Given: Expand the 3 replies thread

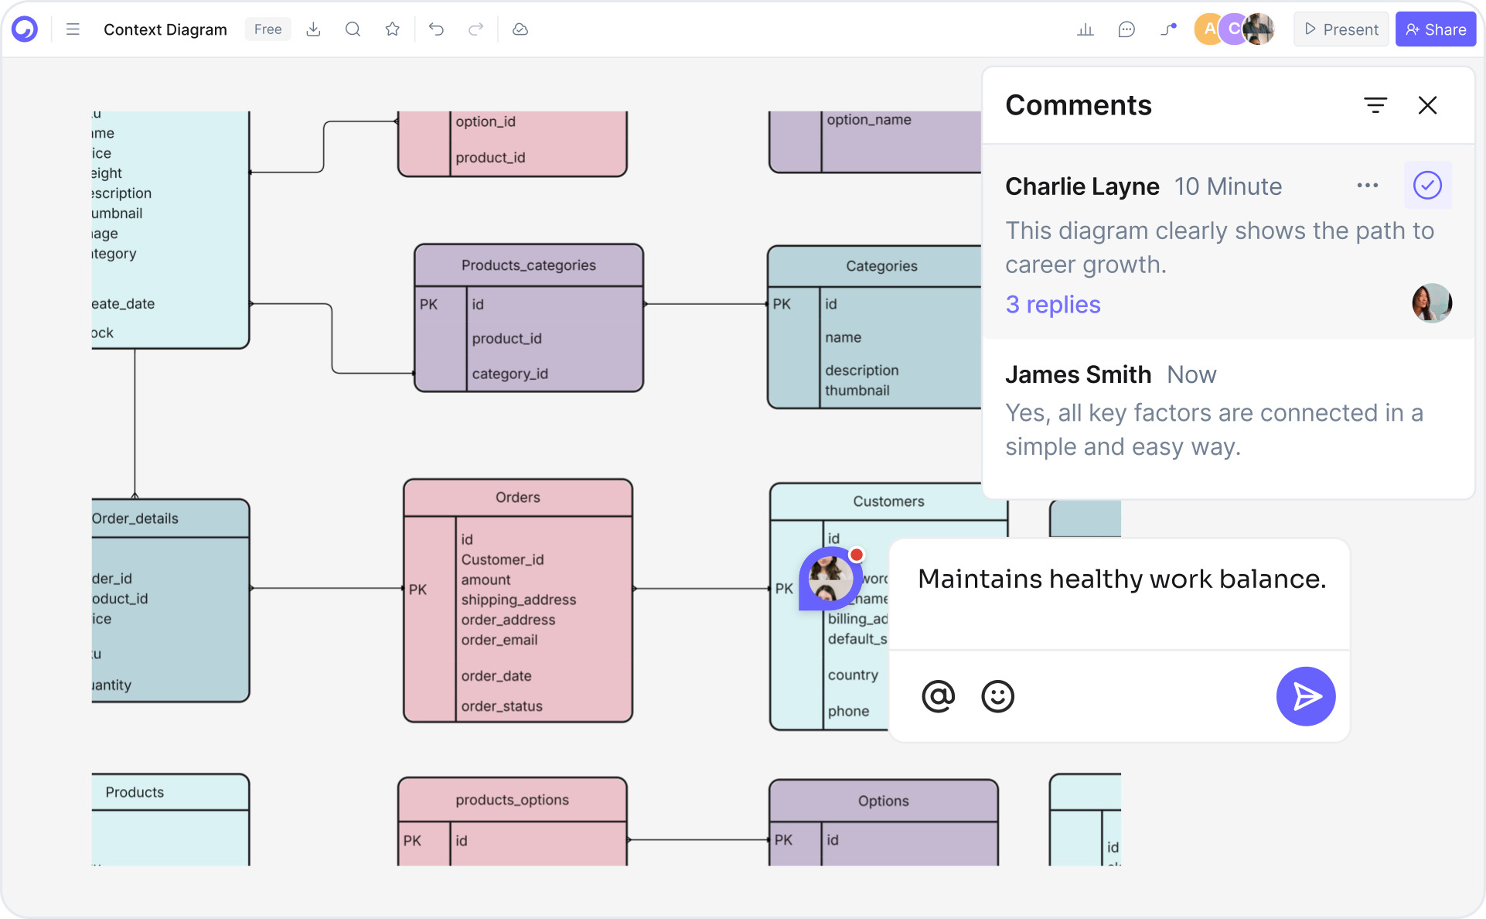Looking at the screenshot, I should click(x=1052, y=304).
